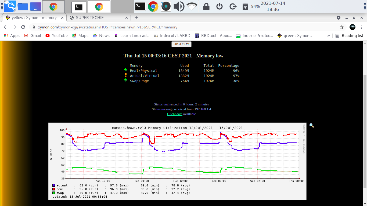The height and width of the screenshot is (206, 367).
Task: Open the Client data link
Action: (x=175, y=114)
